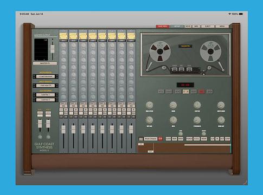263x195 pixels.
Task: Click the PLAY transport button
Action: [194, 92]
